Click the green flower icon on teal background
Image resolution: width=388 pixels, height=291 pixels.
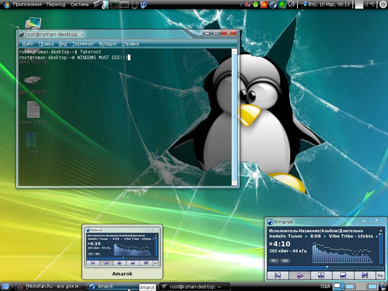click(x=282, y=5)
